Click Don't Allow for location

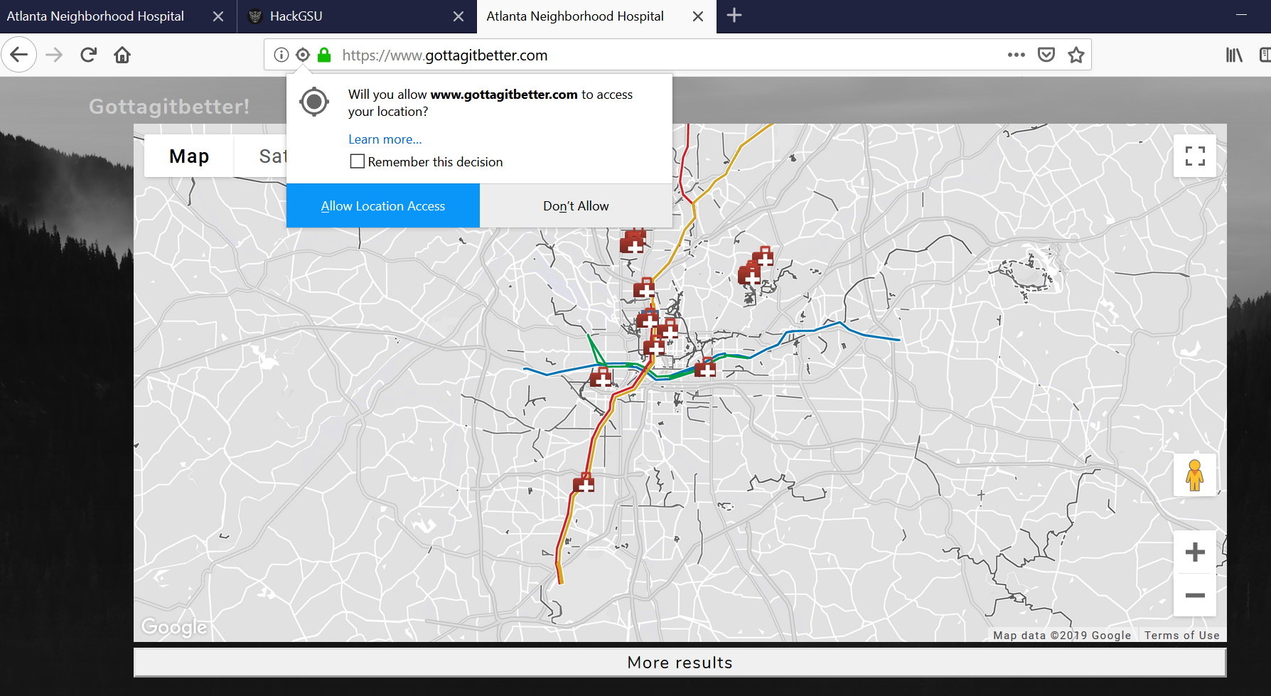click(576, 206)
